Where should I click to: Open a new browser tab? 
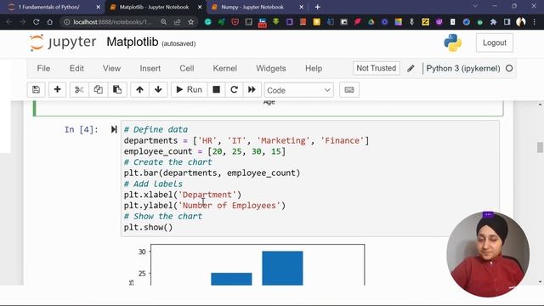coord(317,7)
